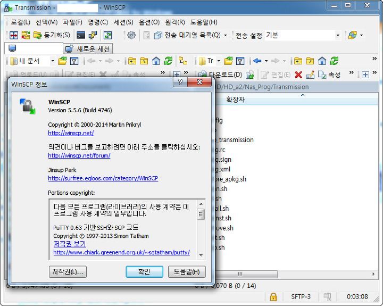
Task: Click the question mark help button in dialog title bar
Action: point(180,82)
